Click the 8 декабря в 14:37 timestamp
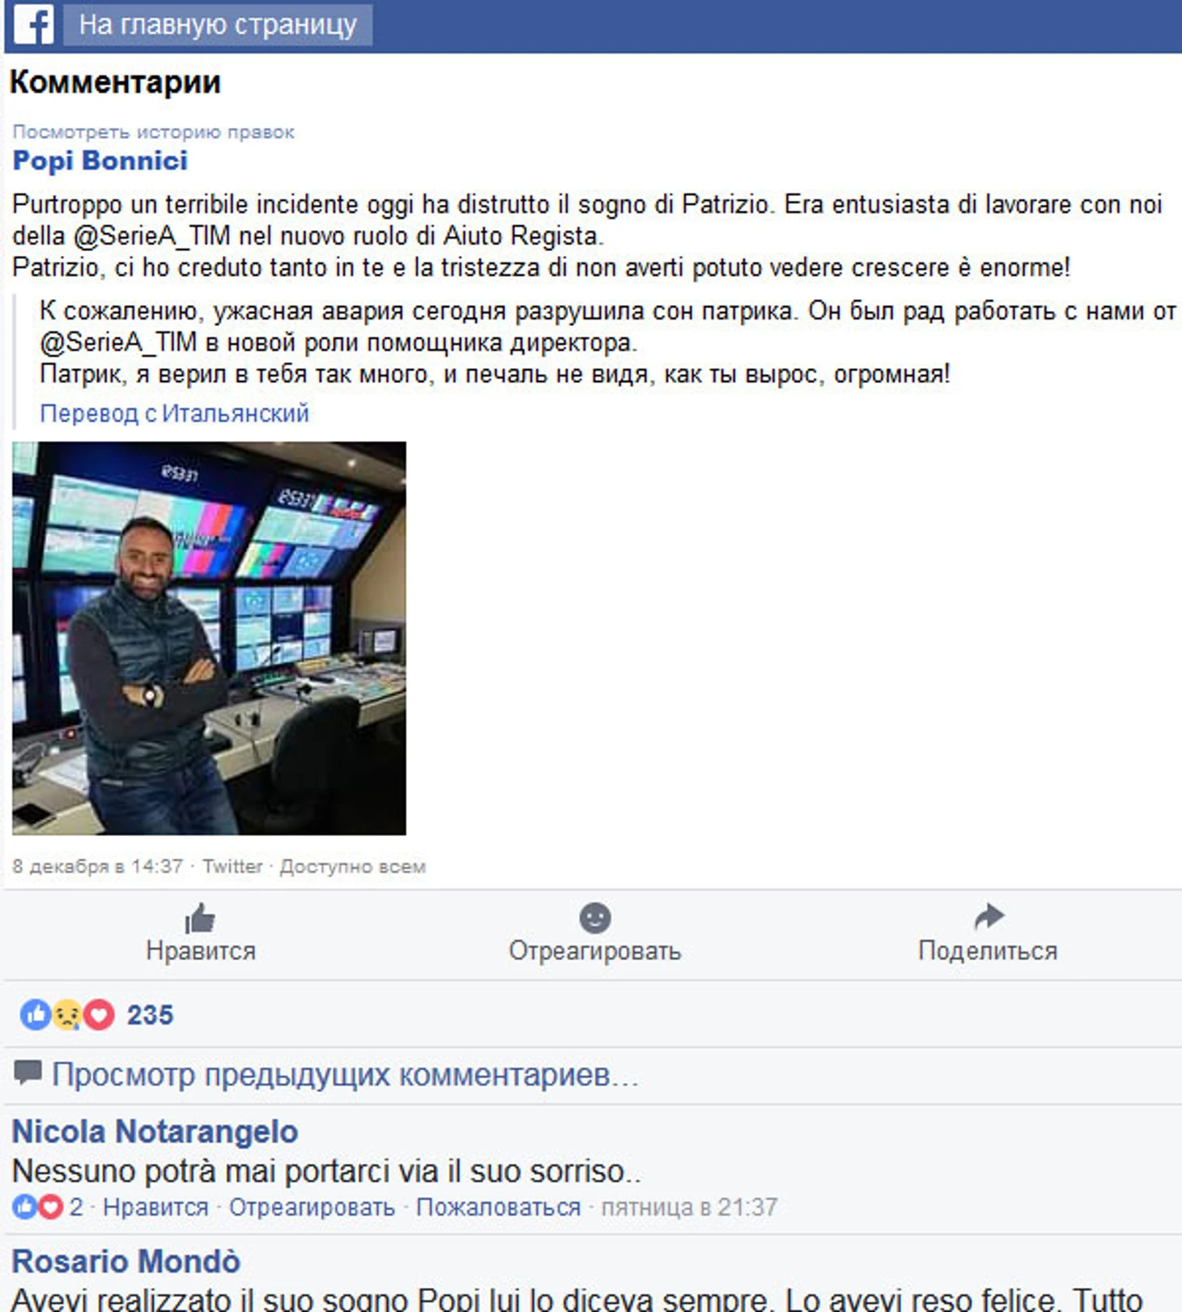 point(97,866)
